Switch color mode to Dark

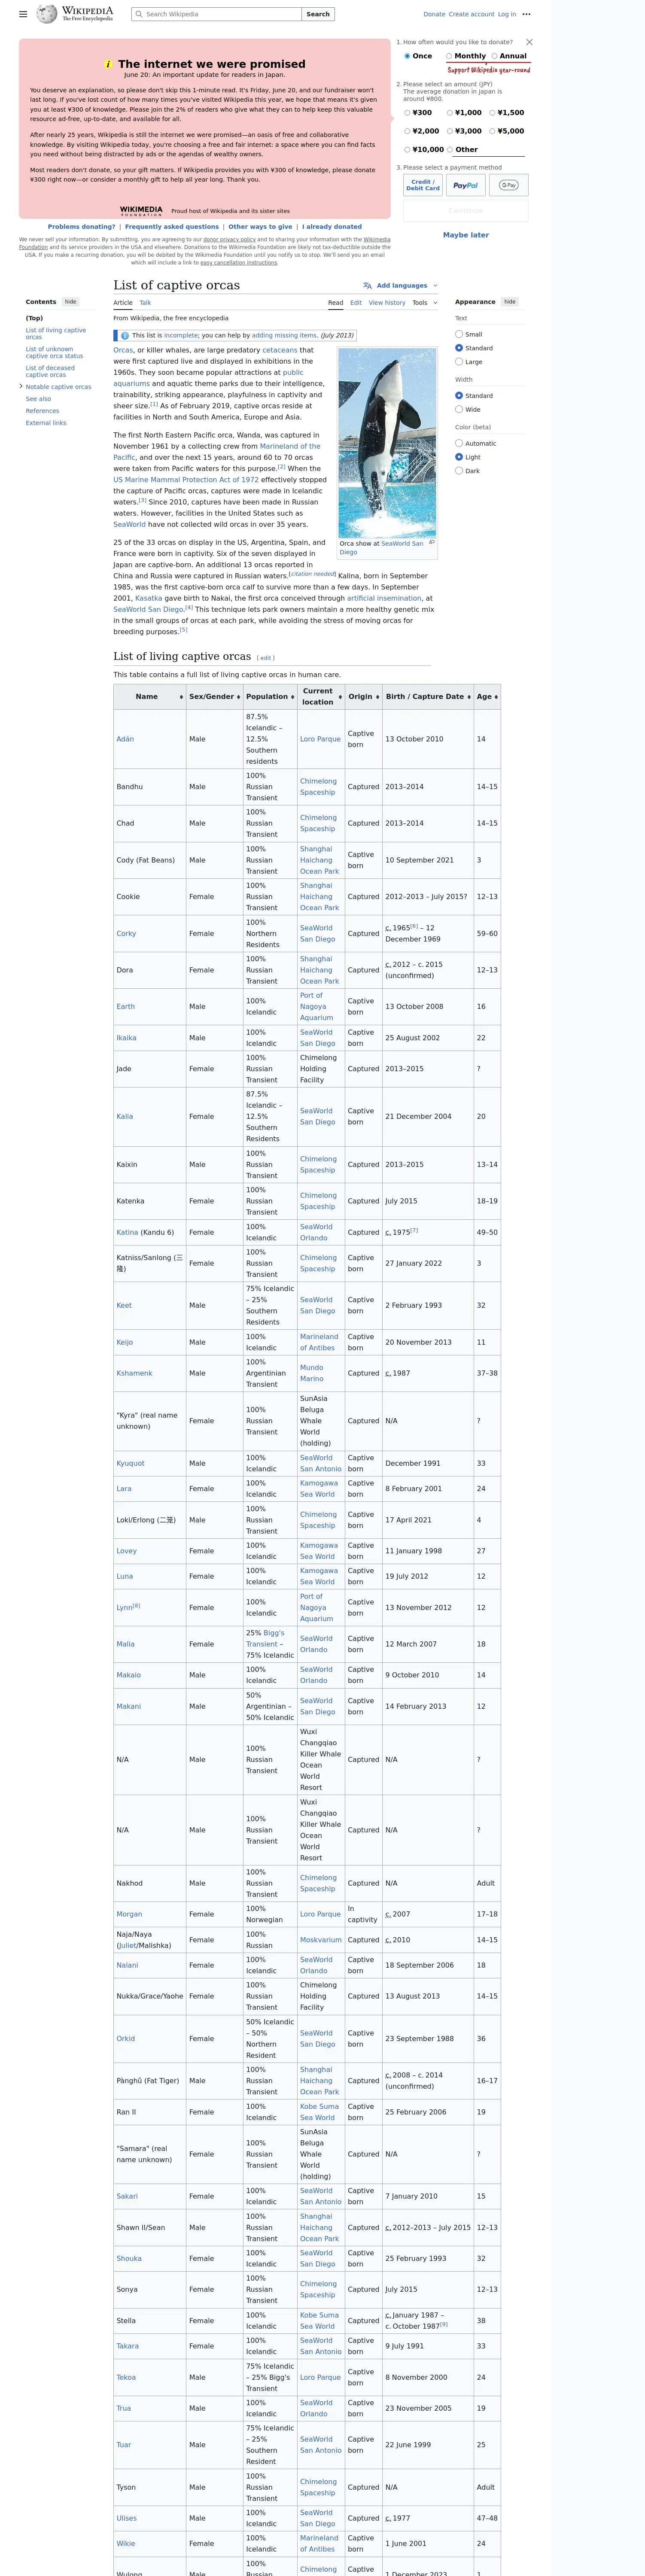(x=459, y=470)
